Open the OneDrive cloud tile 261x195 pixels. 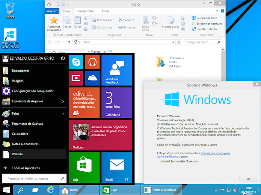click(x=92, y=78)
